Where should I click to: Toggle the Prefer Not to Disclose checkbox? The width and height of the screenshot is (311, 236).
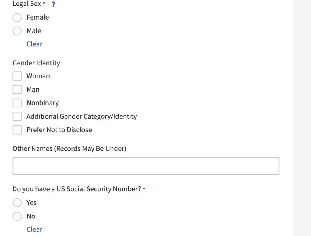point(17,130)
